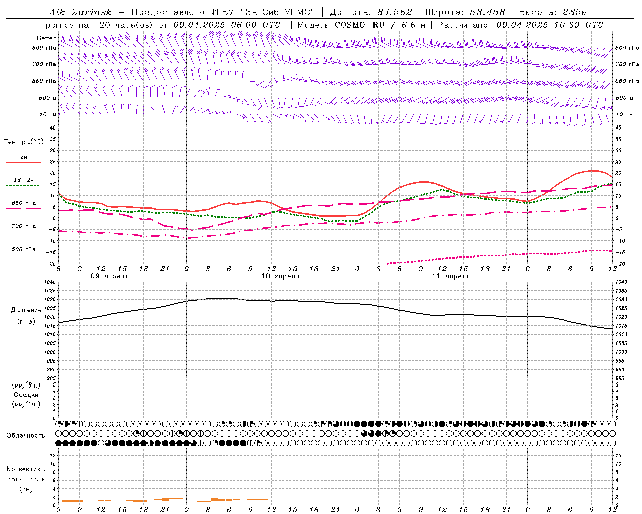
Task: Click the "09 апреля" date label
Action: (x=110, y=276)
